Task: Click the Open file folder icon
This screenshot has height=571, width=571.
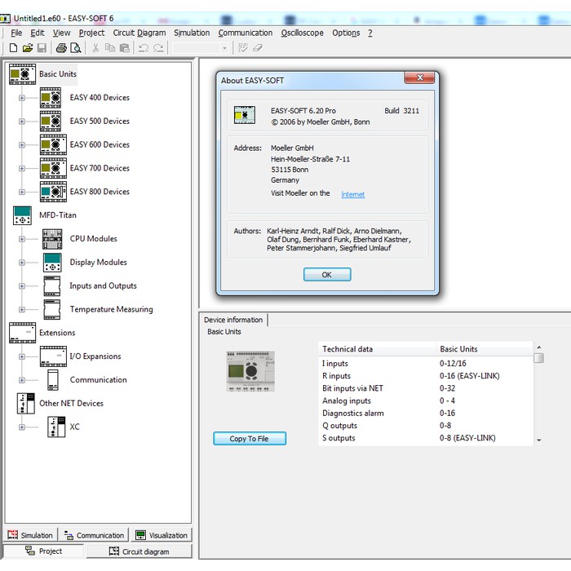Action: tap(28, 48)
